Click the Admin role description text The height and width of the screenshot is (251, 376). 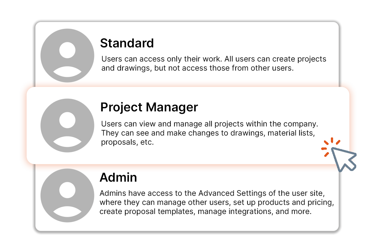217,202
